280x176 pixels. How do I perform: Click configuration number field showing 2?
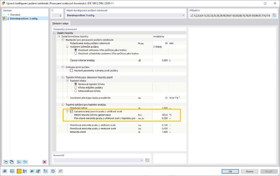click(x=57, y=15)
